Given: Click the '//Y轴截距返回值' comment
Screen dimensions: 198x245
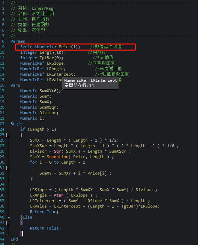Looking at the screenshot, I should pos(112,74).
